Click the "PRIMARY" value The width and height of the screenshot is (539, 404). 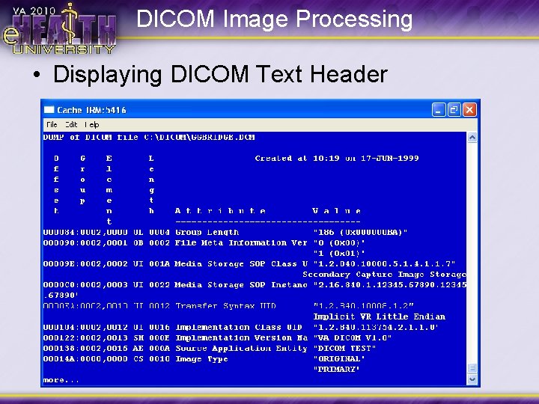click(337, 370)
